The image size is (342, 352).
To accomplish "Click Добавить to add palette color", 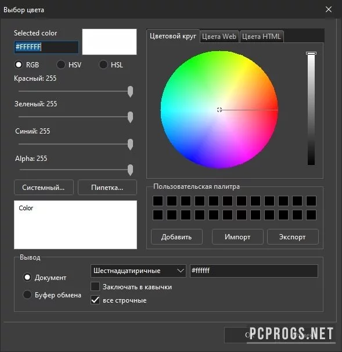I will coord(177,237).
